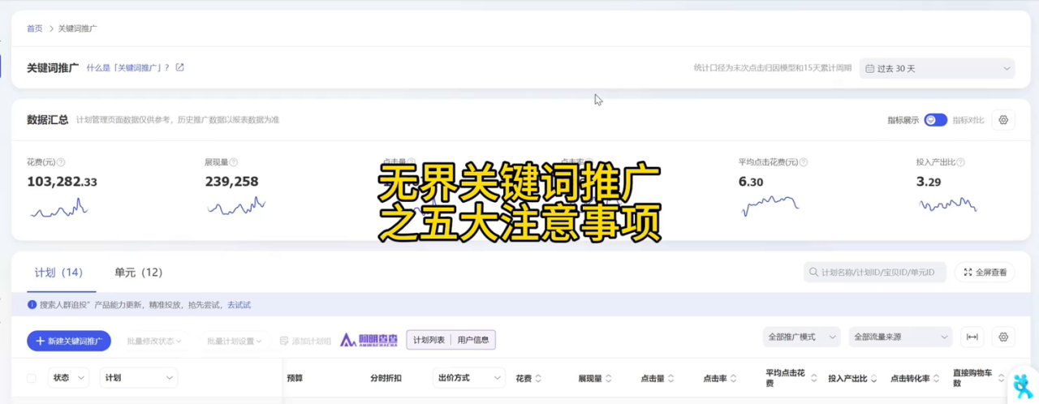Image resolution: width=1039 pixels, height=404 pixels.
Task: Click the info icon in the 搜索人群追投 notice
Action: [32, 305]
